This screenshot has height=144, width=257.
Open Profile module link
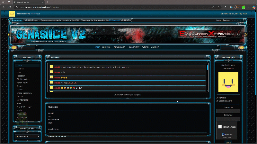(20, 110)
